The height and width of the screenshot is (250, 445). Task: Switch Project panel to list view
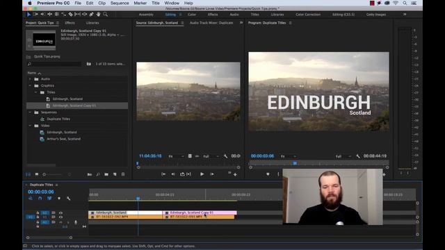pyautogui.click(x=28, y=174)
